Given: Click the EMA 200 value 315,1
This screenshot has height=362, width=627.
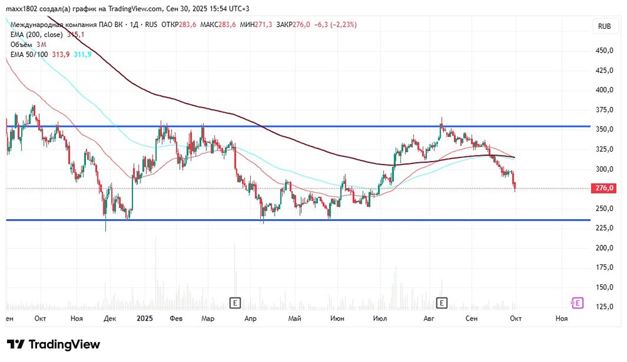Looking at the screenshot, I should point(76,35).
